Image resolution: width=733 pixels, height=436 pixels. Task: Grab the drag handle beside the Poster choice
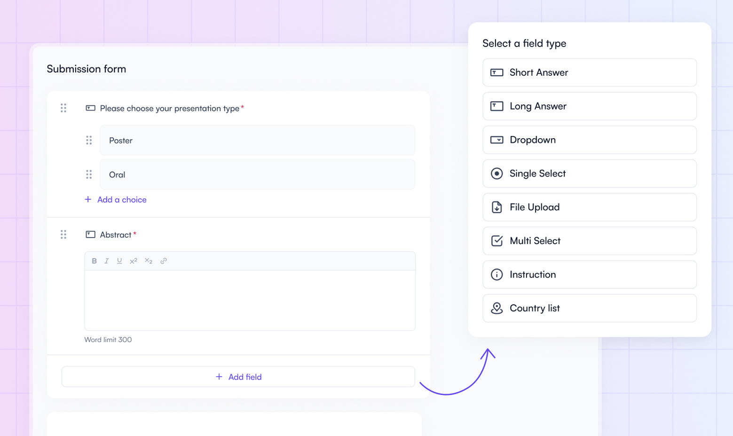coord(89,140)
